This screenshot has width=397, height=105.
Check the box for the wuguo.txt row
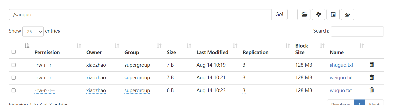tap(14, 91)
